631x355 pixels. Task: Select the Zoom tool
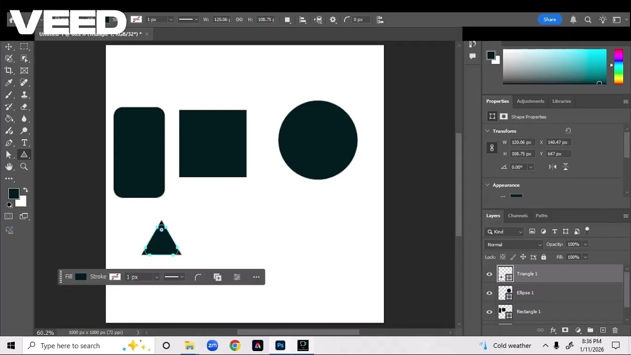[x=24, y=167]
